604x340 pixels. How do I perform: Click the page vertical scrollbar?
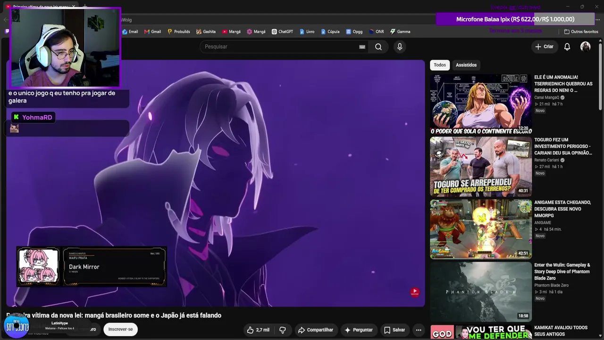coord(601,76)
